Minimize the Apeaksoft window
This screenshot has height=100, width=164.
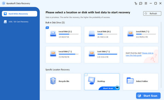point(151,3)
